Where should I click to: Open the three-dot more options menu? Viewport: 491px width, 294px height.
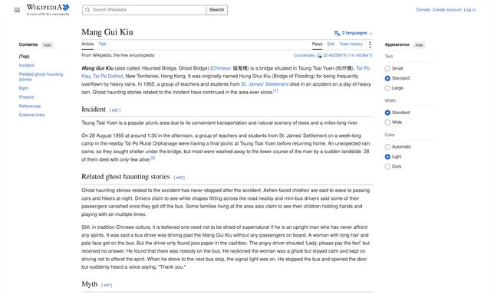tap(370, 44)
